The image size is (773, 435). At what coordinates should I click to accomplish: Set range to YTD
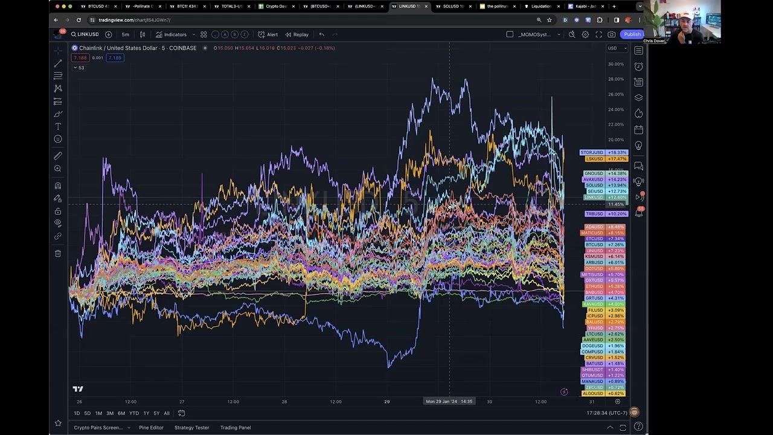click(134, 413)
